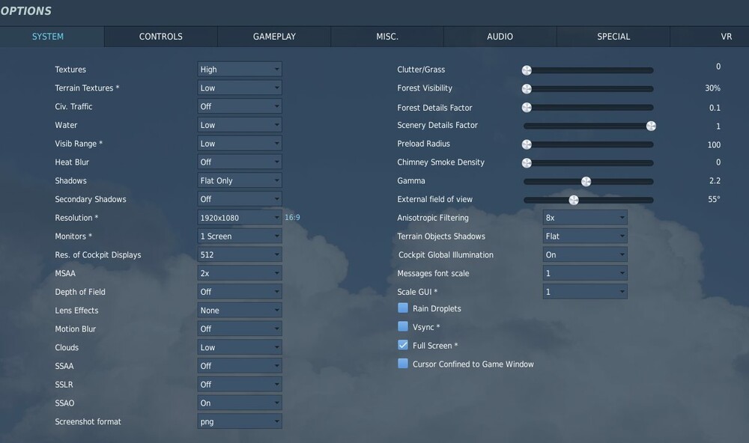Uncheck the Full Screen checkbox
This screenshot has height=443, width=749.
[x=403, y=345]
